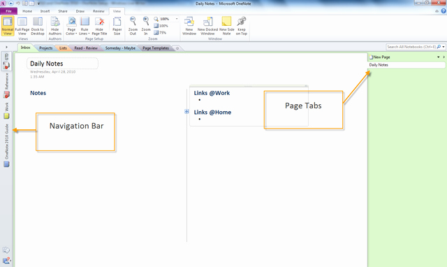Image resolution: width=447 pixels, height=267 pixels.
Task: Open the Work notebook
Action: coord(6,110)
